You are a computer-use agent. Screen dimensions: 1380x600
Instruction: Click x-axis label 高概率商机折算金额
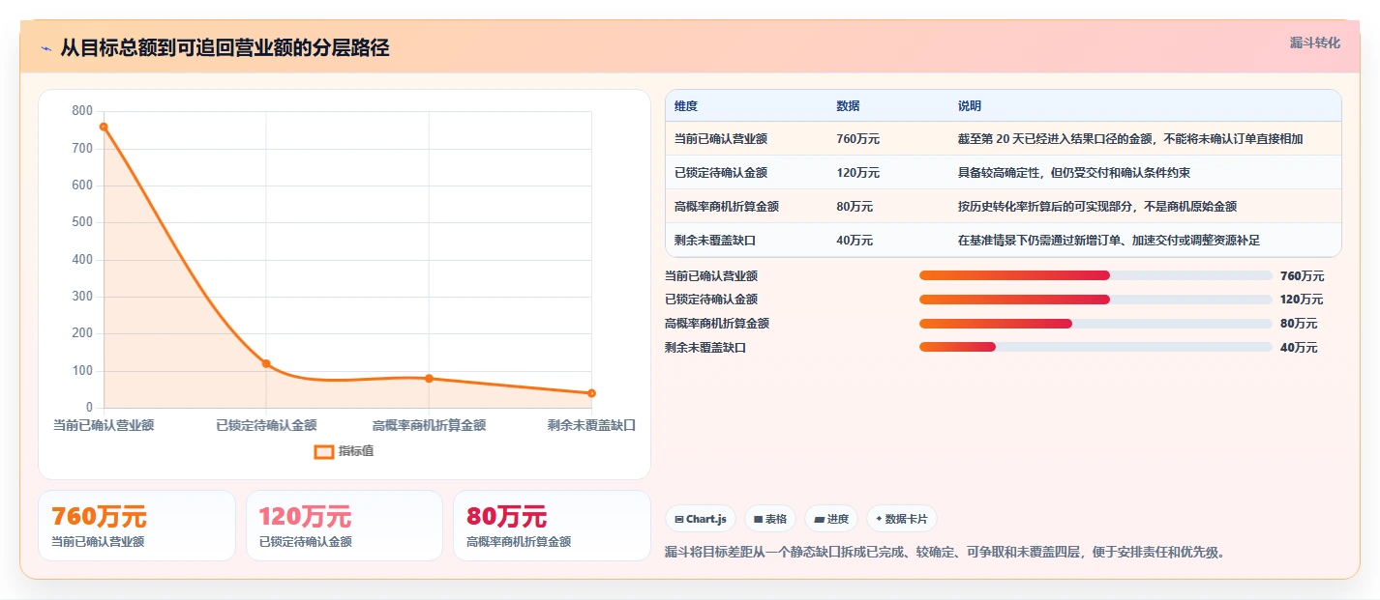coord(429,425)
